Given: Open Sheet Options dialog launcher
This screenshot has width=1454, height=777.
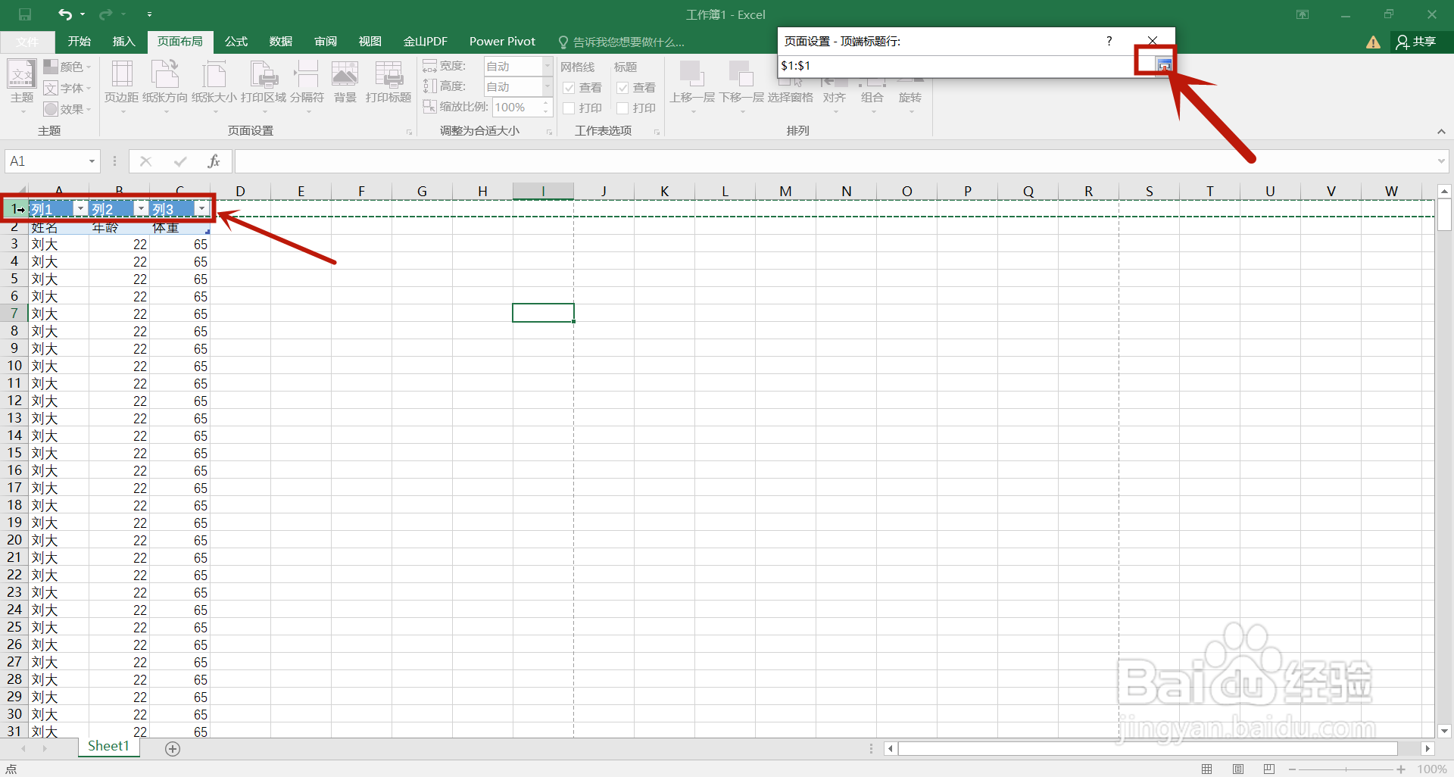Looking at the screenshot, I should coord(657,133).
